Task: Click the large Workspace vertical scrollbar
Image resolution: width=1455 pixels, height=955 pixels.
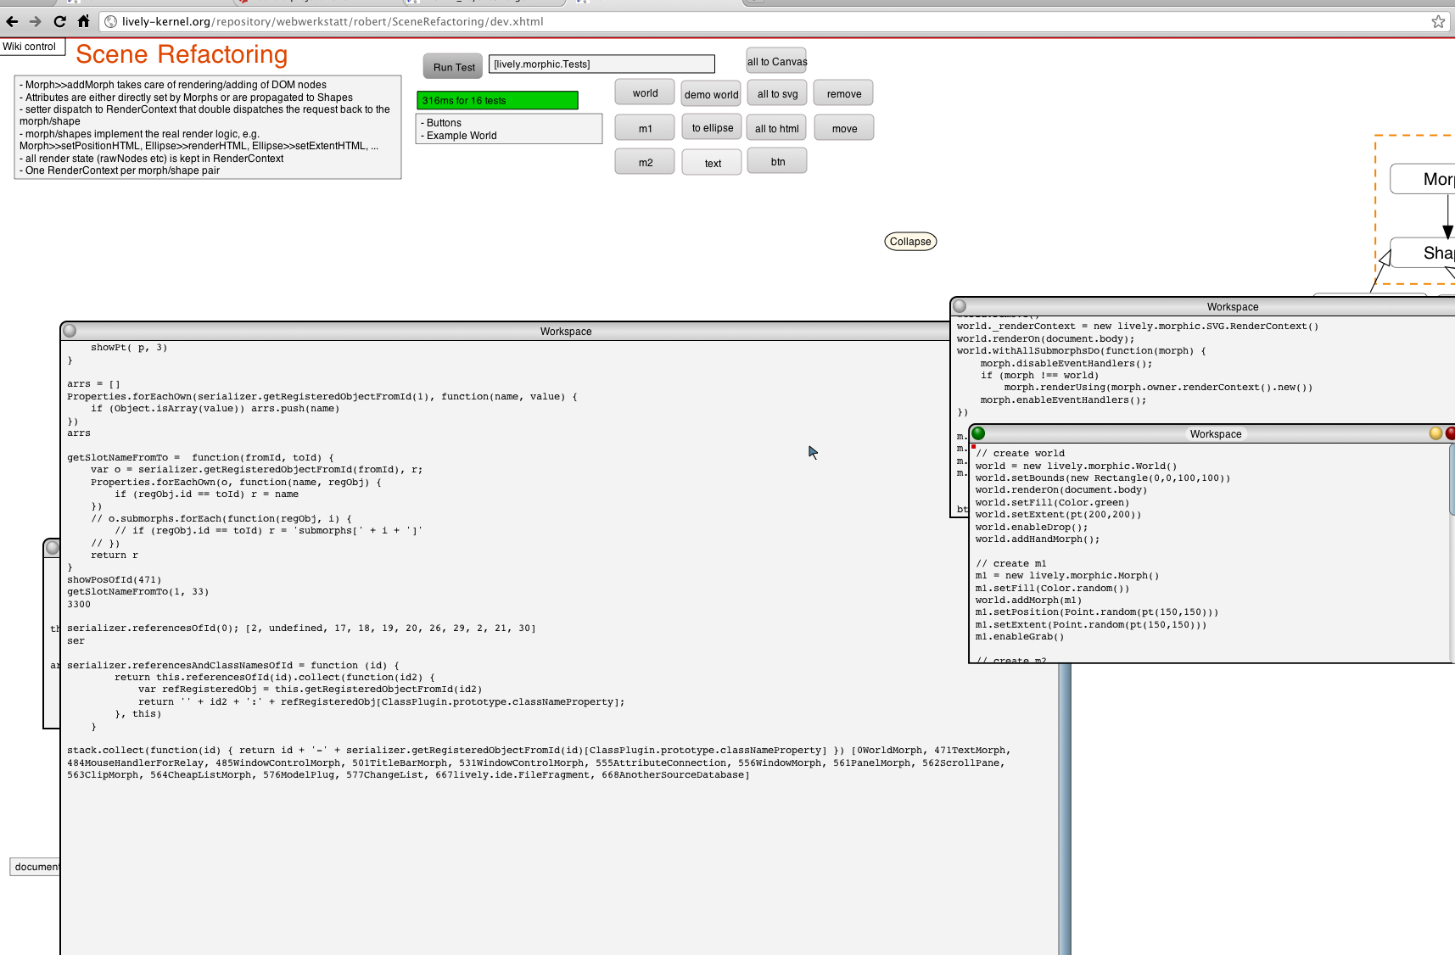Action: pyautogui.click(x=1065, y=806)
